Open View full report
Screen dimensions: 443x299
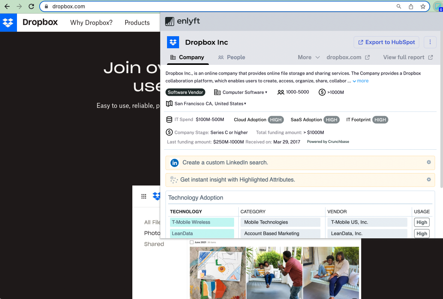coord(405,57)
